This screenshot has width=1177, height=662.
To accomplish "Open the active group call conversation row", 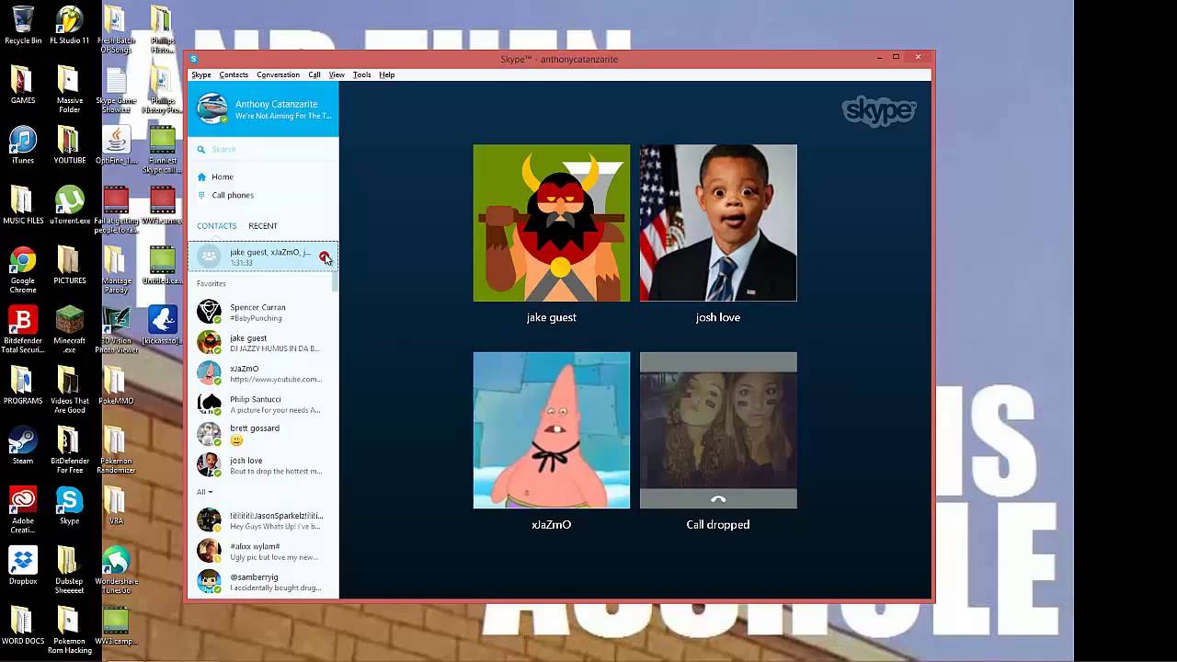I will (x=263, y=257).
